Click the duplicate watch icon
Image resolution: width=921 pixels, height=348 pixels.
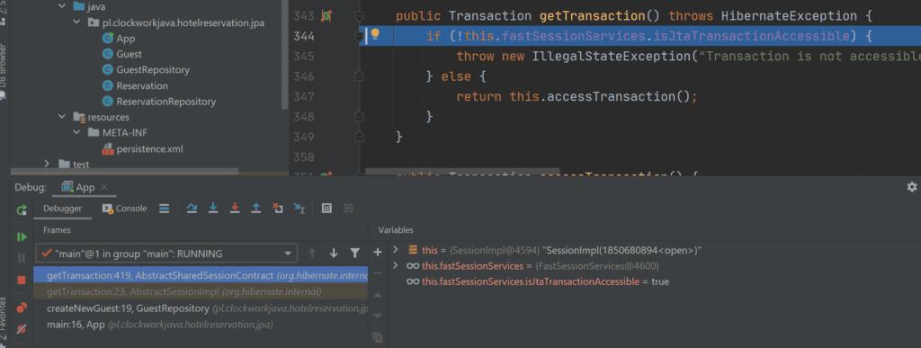pyautogui.click(x=378, y=337)
